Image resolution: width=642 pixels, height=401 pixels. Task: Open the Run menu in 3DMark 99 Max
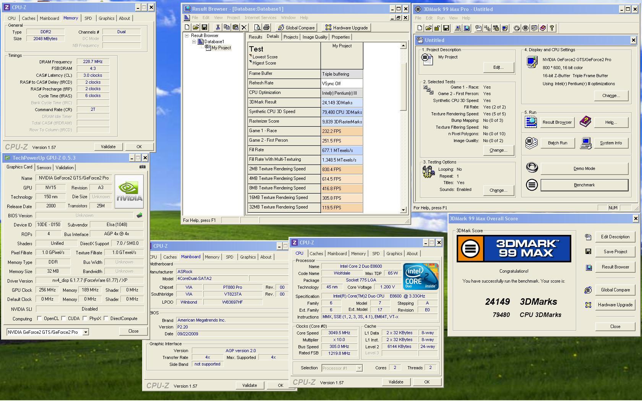441,18
